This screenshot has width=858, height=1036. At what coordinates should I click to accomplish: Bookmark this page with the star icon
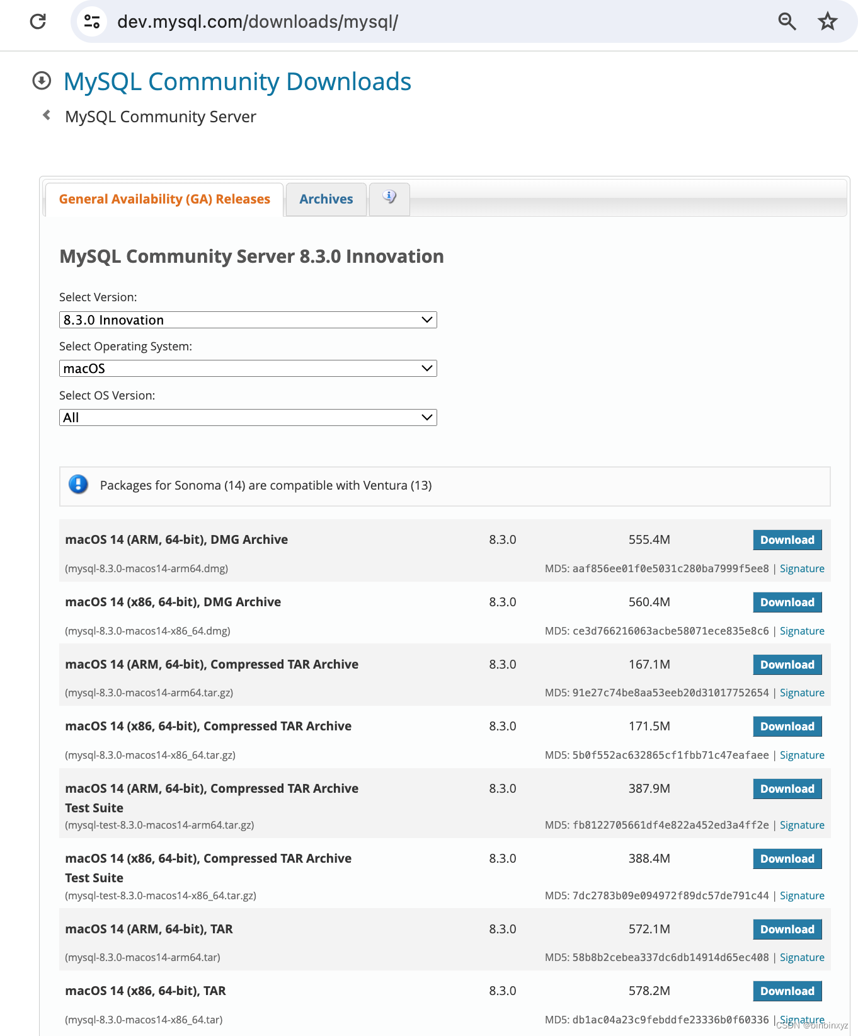coord(827,21)
